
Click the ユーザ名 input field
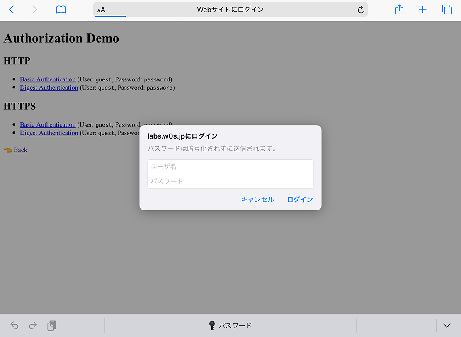coord(230,167)
